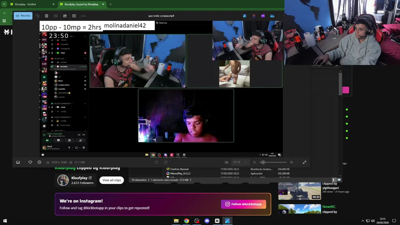Open the three-dots more options menu

click(83, 16)
